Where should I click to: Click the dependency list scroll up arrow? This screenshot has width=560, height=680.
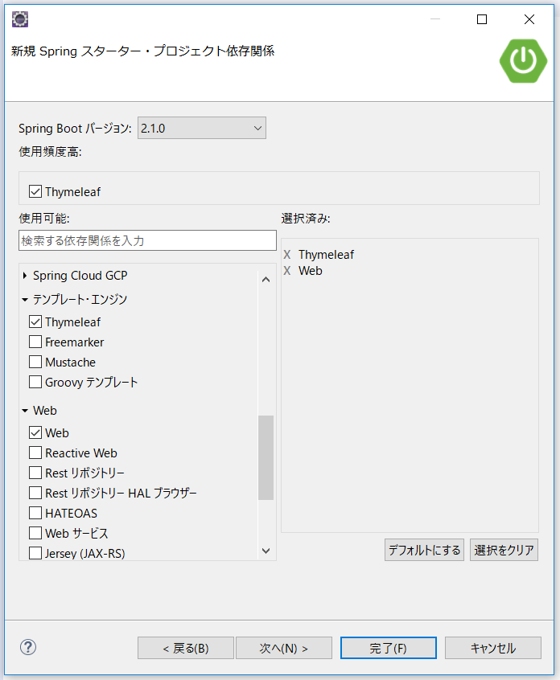click(x=266, y=280)
